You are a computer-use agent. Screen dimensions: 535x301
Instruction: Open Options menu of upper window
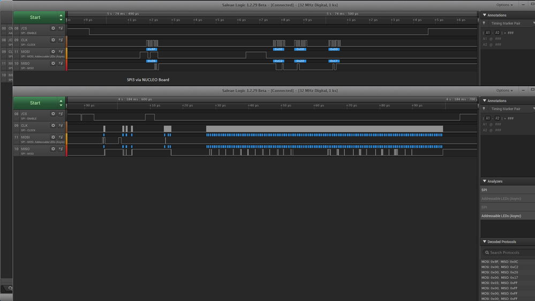point(504,5)
